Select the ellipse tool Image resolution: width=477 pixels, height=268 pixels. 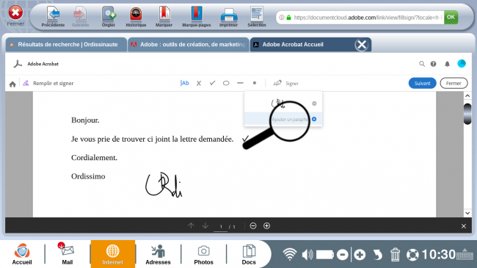(x=226, y=83)
